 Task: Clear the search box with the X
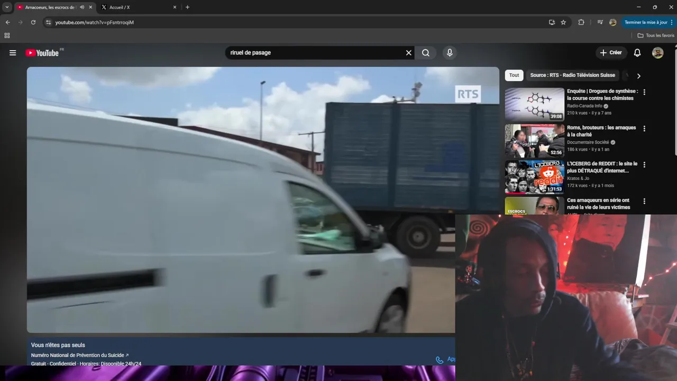tap(408, 53)
